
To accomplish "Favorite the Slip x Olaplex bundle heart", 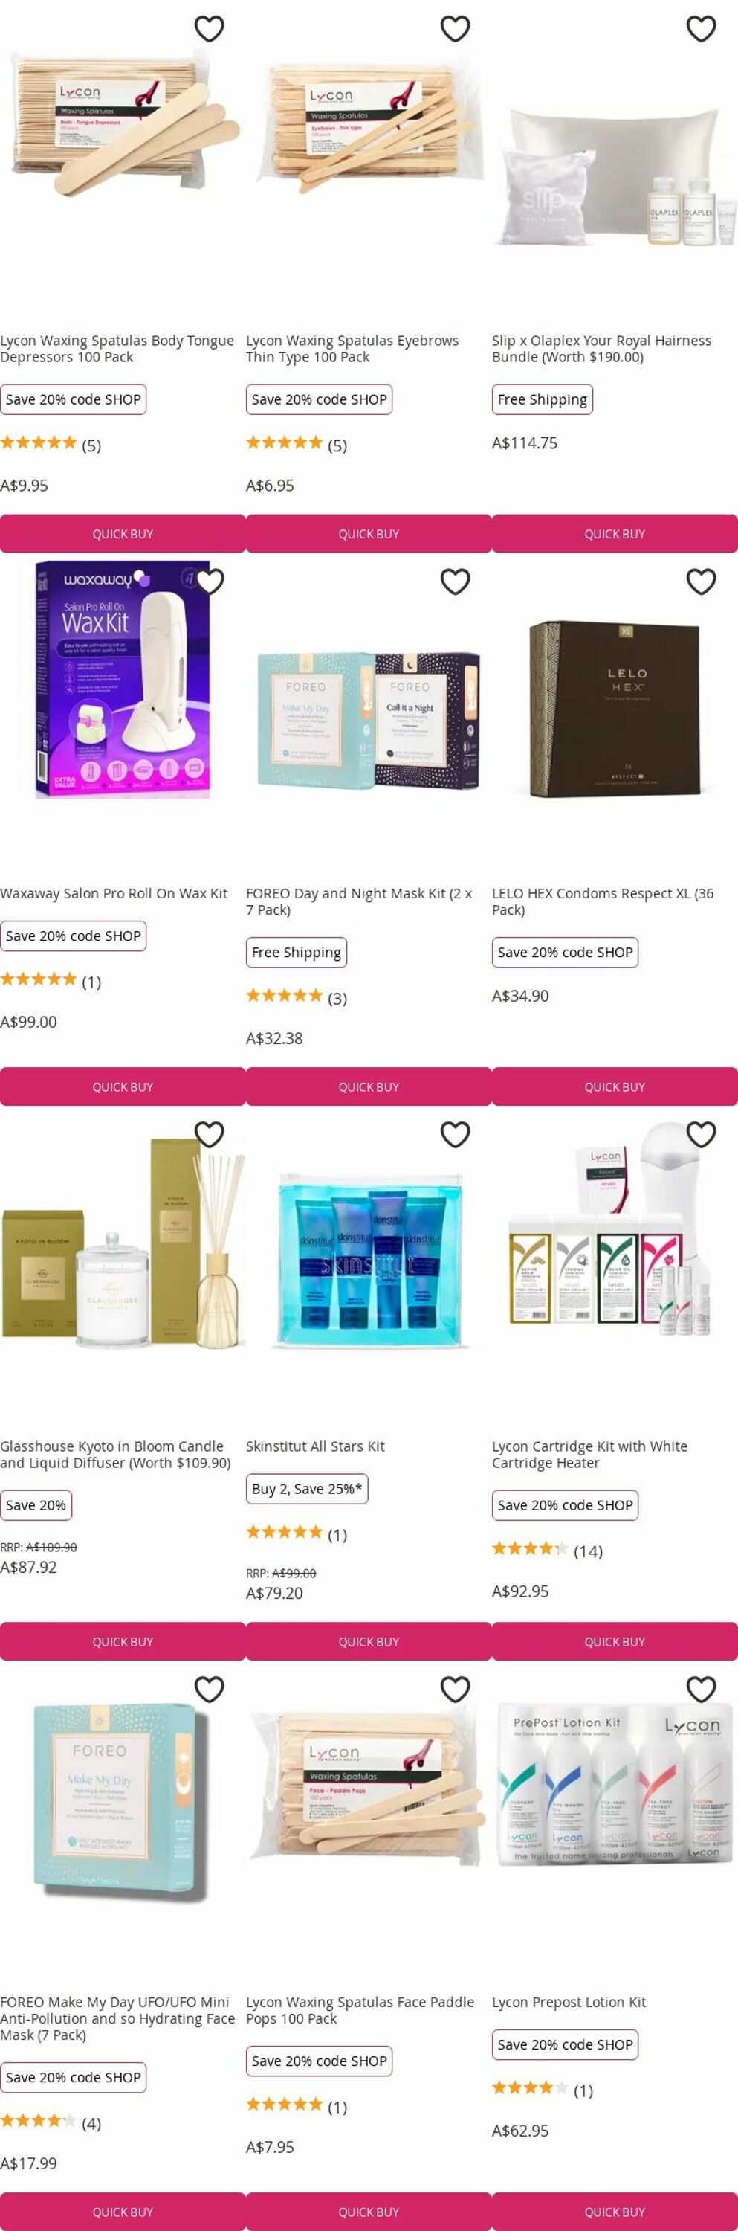I will tap(701, 28).
